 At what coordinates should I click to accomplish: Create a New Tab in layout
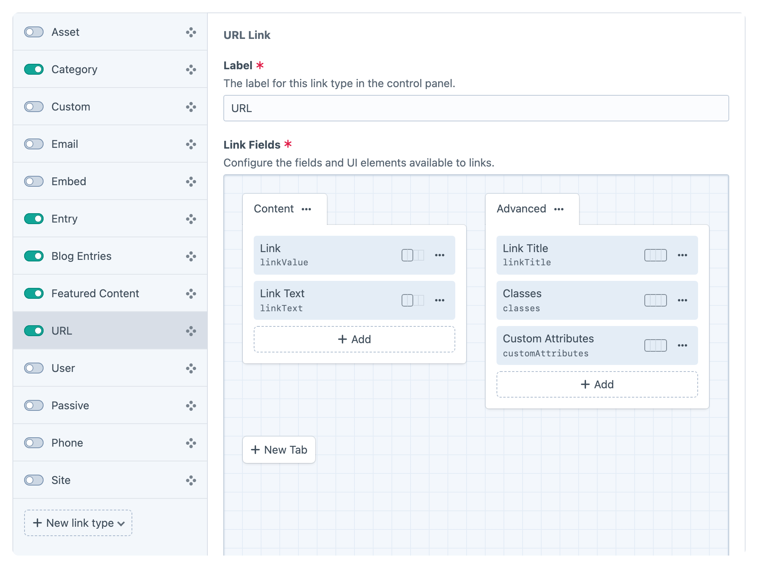point(279,450)
